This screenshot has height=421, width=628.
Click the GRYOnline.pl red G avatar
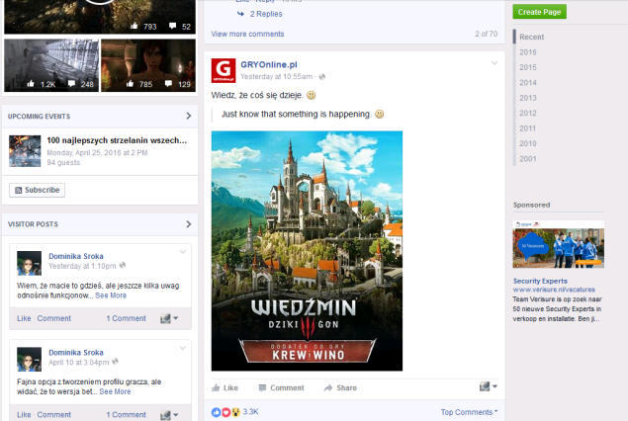tap(224, 70)
